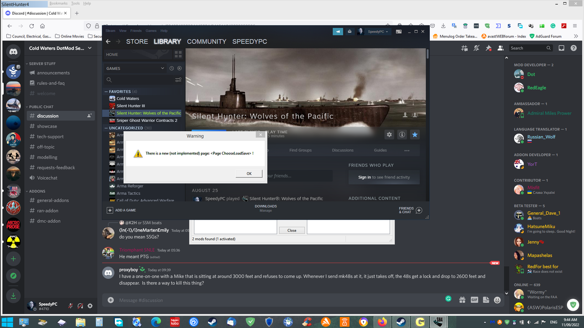Open SPEEDYPC profile tab in Steam

tap(250, 41)
